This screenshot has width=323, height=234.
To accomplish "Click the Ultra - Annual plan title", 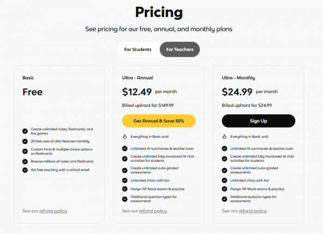I will 138,78.
